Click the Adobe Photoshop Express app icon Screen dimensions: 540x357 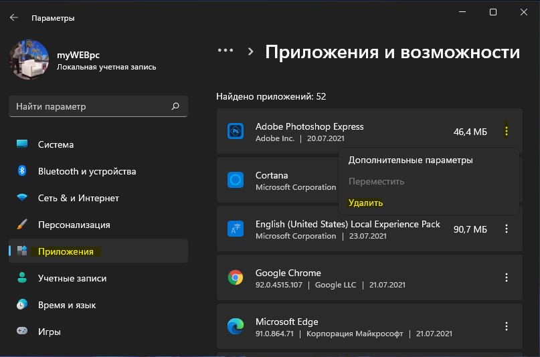tap(236, 131)
